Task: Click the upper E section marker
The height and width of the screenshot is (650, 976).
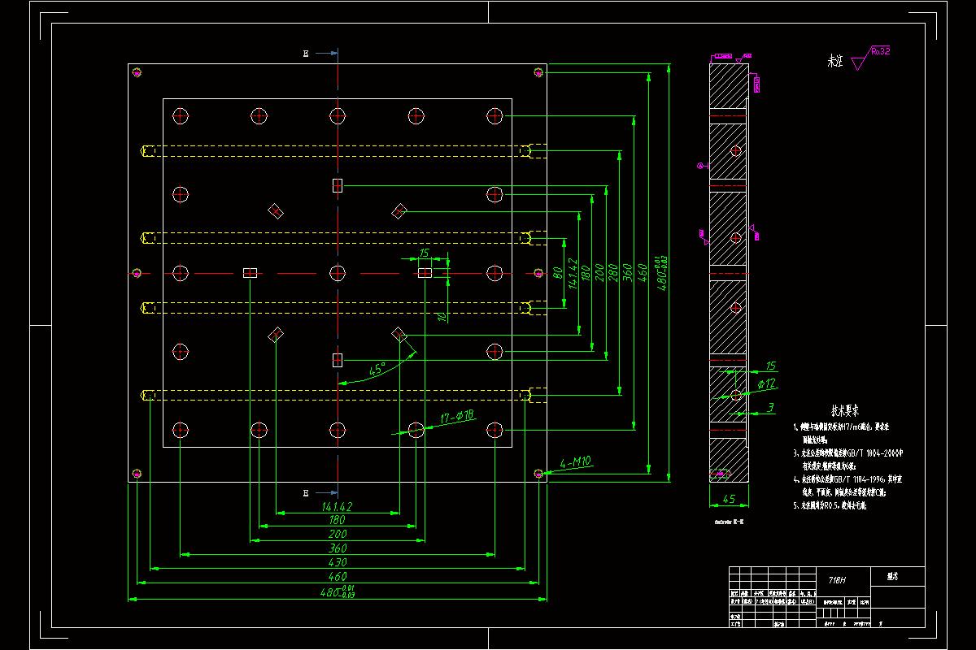Action: click(306, 54)
